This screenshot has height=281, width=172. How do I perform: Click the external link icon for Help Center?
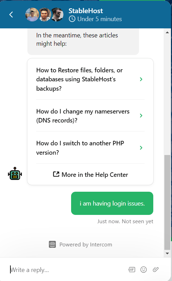point(56,174)
